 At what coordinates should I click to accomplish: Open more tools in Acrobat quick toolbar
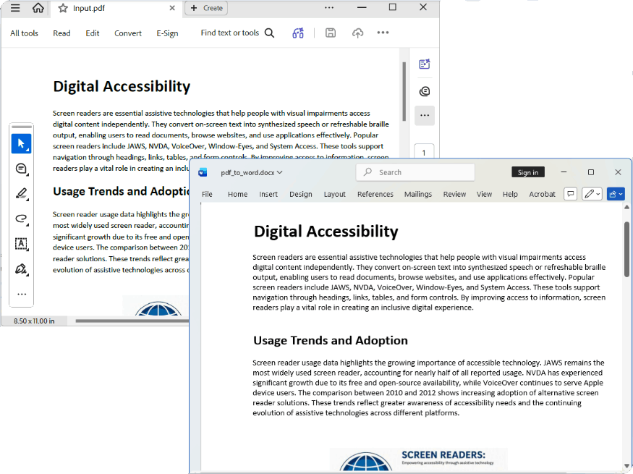22,295
